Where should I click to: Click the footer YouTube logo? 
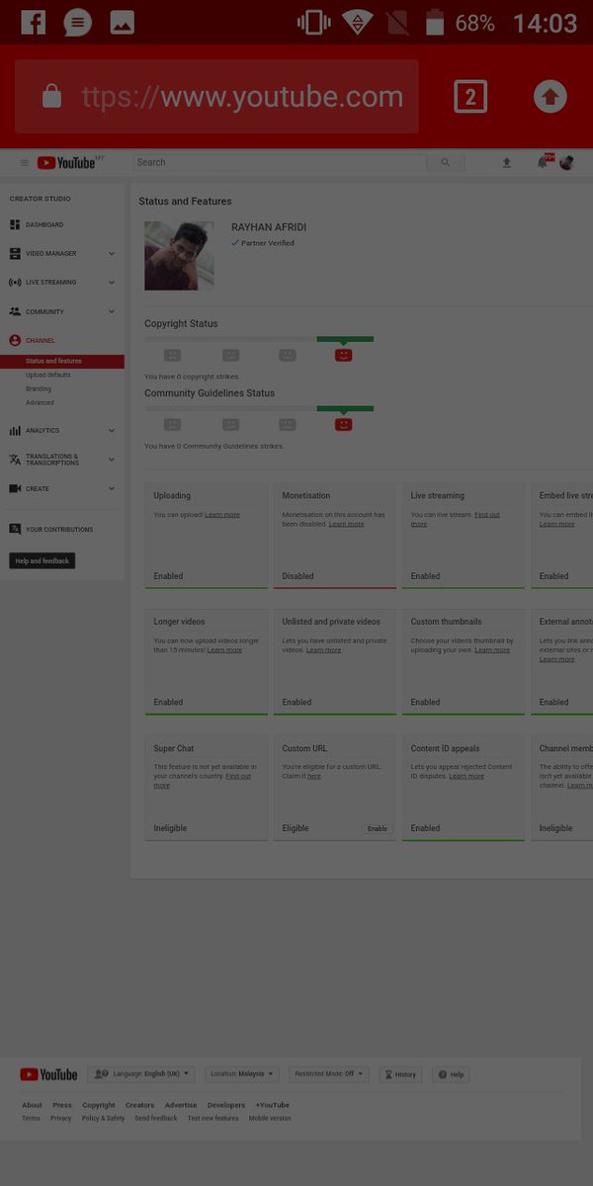click(48, 1074)
